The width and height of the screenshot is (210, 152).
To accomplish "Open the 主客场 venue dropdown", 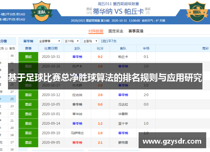I will coord(90,41).
